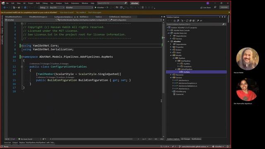
Task: Expand the Resources folder
Action: pos(171,75)
